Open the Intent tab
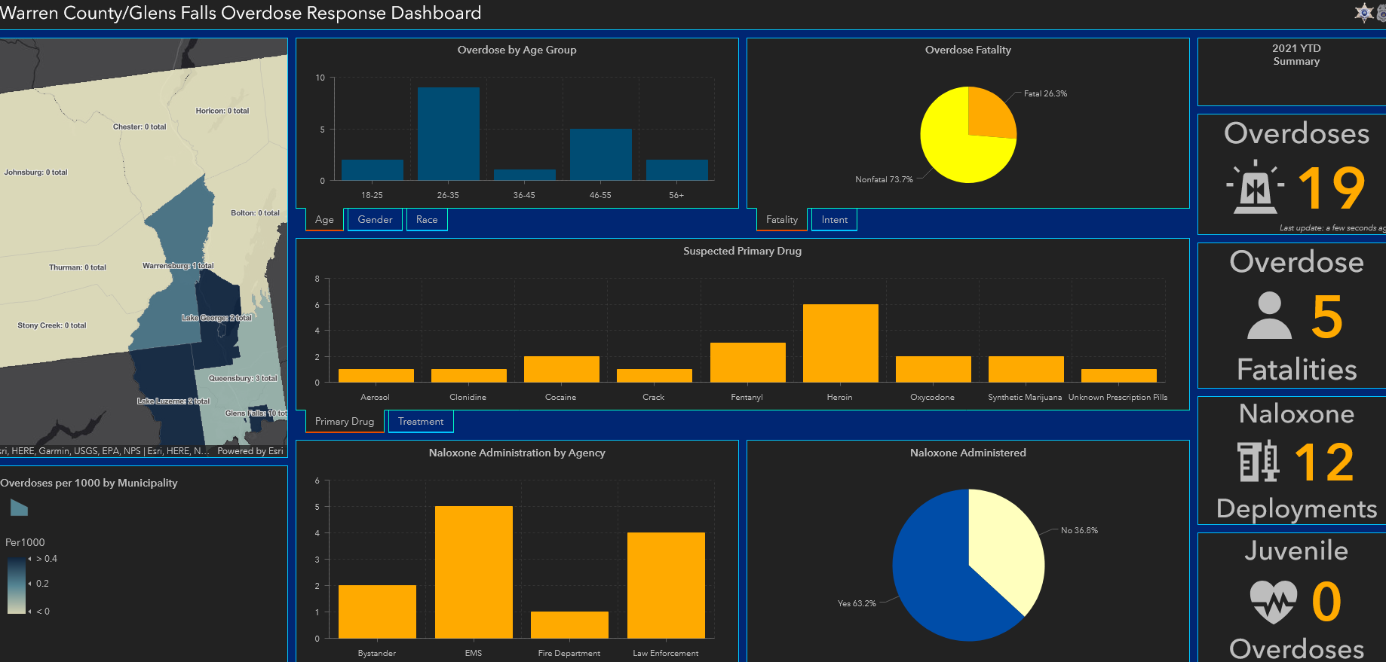 [x=835, y=220]
